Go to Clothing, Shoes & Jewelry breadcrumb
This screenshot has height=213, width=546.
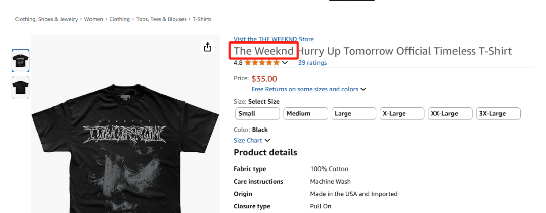47,19
